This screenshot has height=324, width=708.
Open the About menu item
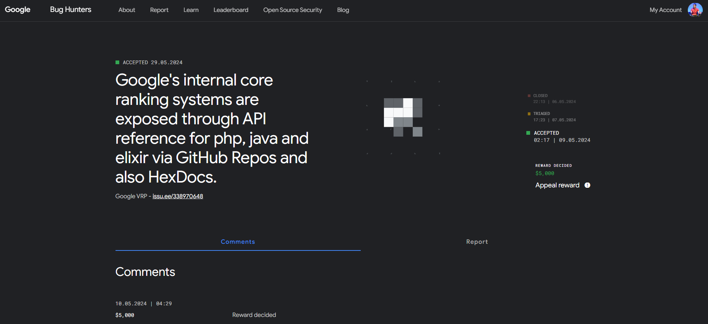[x=127, y=10]
